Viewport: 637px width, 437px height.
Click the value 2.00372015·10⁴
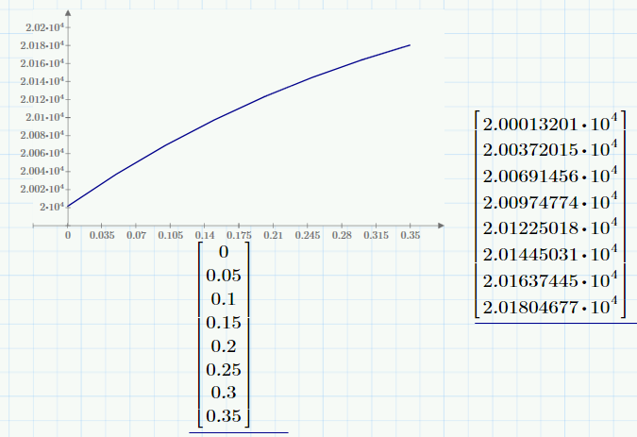[550, 148]
